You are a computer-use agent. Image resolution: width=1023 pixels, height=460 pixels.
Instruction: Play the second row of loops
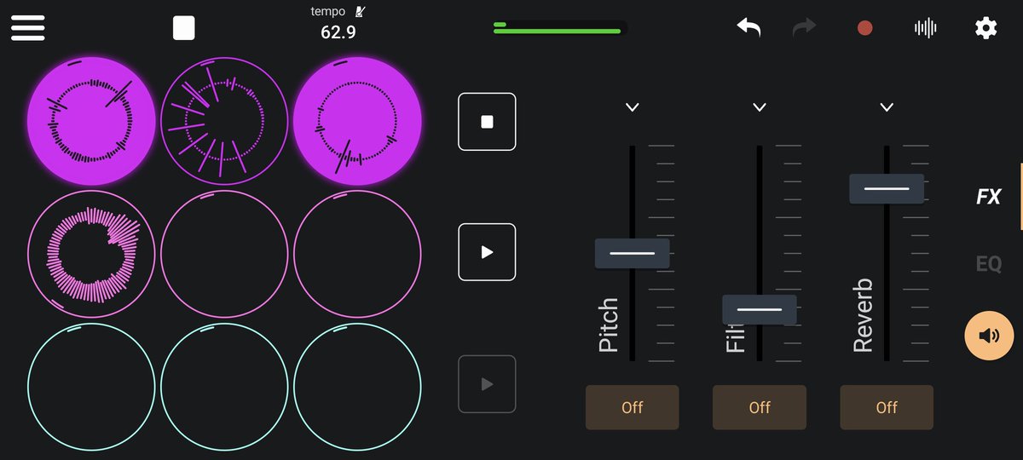[487, 252]
